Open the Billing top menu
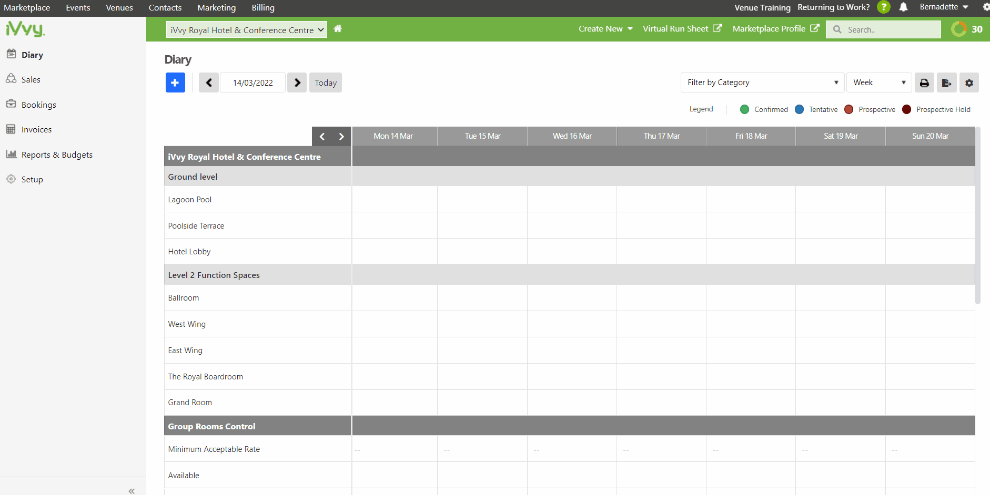This screenshot has height=495, width=990. click(x=263, y=7)
